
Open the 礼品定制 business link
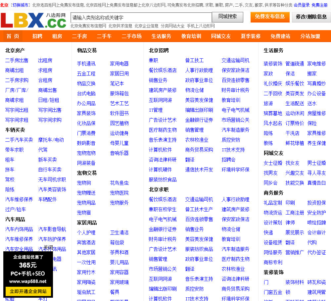(x=273, y=203)
